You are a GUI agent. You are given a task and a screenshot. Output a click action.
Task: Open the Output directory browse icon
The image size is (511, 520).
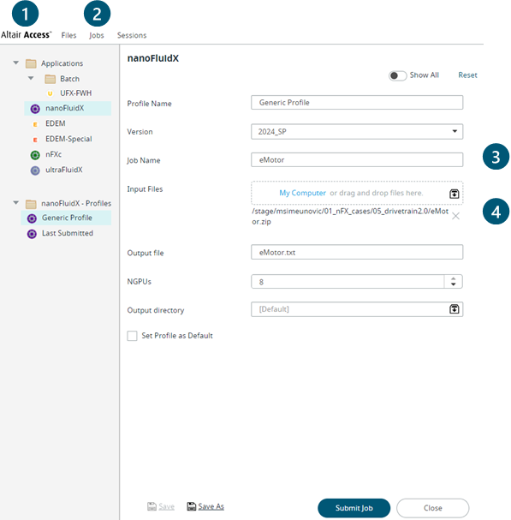[454, 309]
